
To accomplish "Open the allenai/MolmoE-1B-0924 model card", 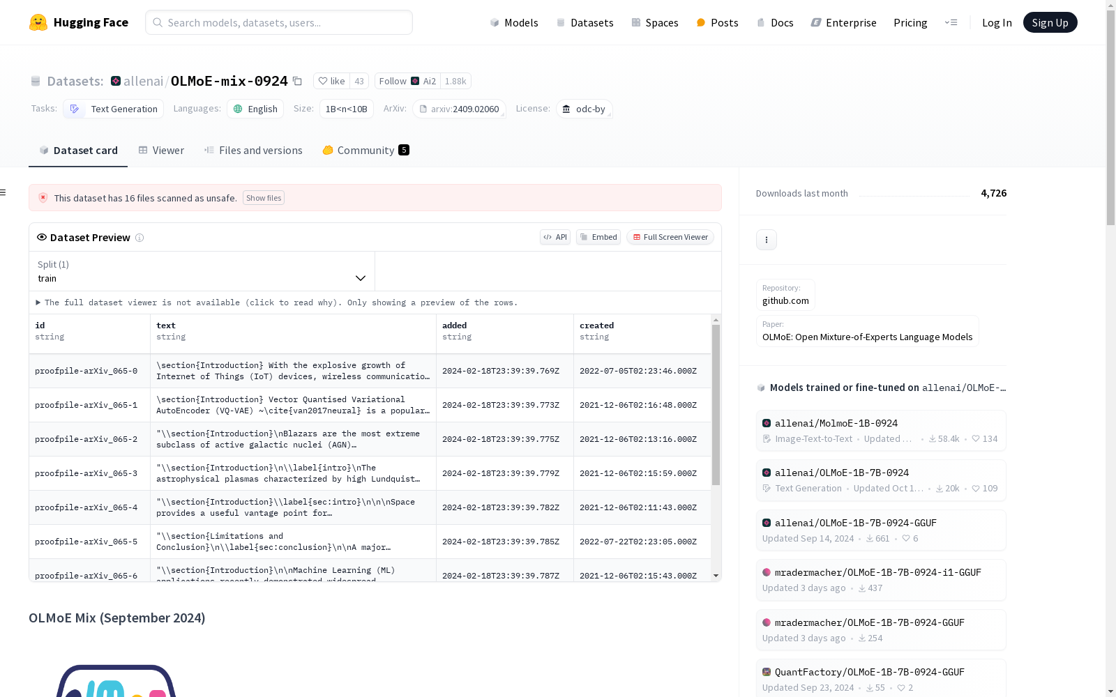I will pos(881,431).
